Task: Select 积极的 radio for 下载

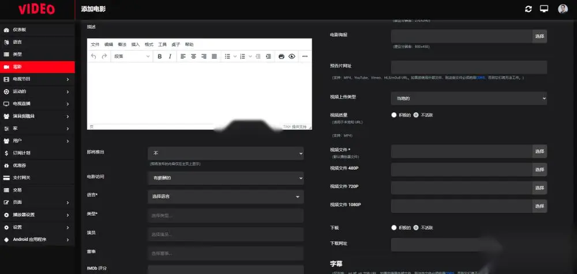Action: [x=394, y=228]
